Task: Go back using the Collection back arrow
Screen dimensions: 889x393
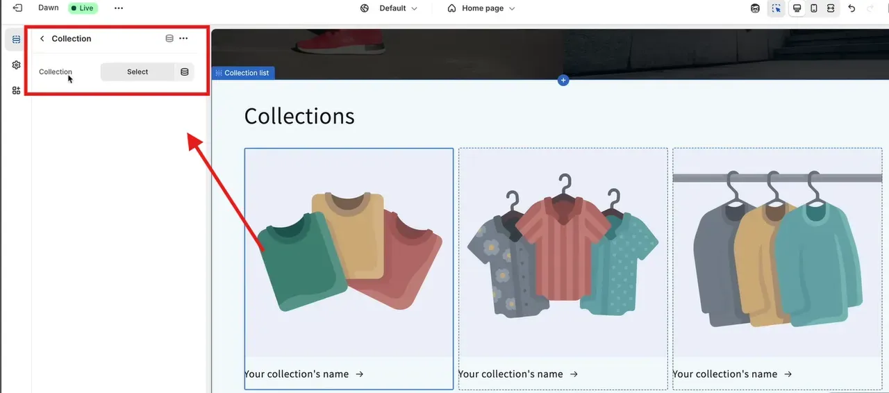Action: [x=42, y=39]
